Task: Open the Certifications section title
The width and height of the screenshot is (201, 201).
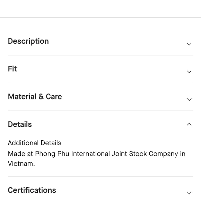Action: pyautogui.click(x=32, y=190)
